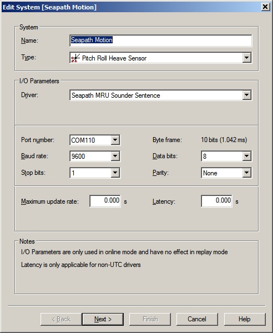Viewport: 273px width, 333px height.
Task: Expand the Data bits dropdown arrow
Action: click(247, 157)
